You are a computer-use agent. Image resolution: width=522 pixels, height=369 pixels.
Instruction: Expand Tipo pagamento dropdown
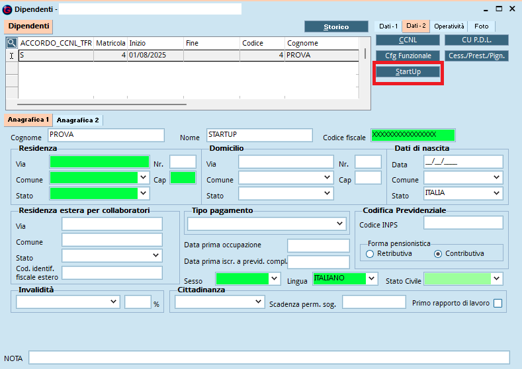tap(339, 224)
